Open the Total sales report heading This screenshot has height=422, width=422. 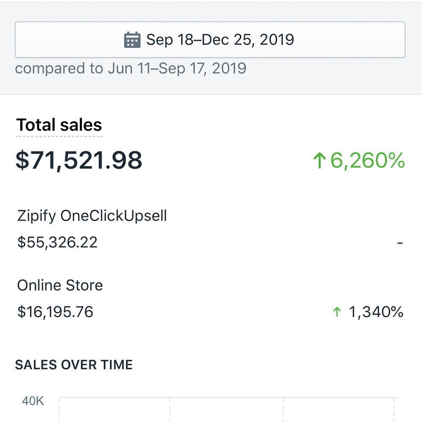[59, 125]
